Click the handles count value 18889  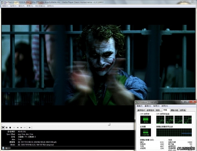(190, 142)
